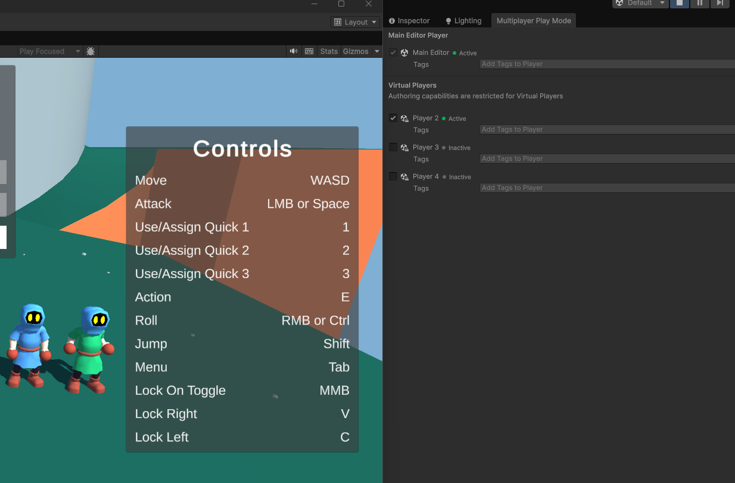The height and width of the screenshot is (483, 735).
Task: Click the Virtual Players section heading
Action: click(x=412, y=86)
